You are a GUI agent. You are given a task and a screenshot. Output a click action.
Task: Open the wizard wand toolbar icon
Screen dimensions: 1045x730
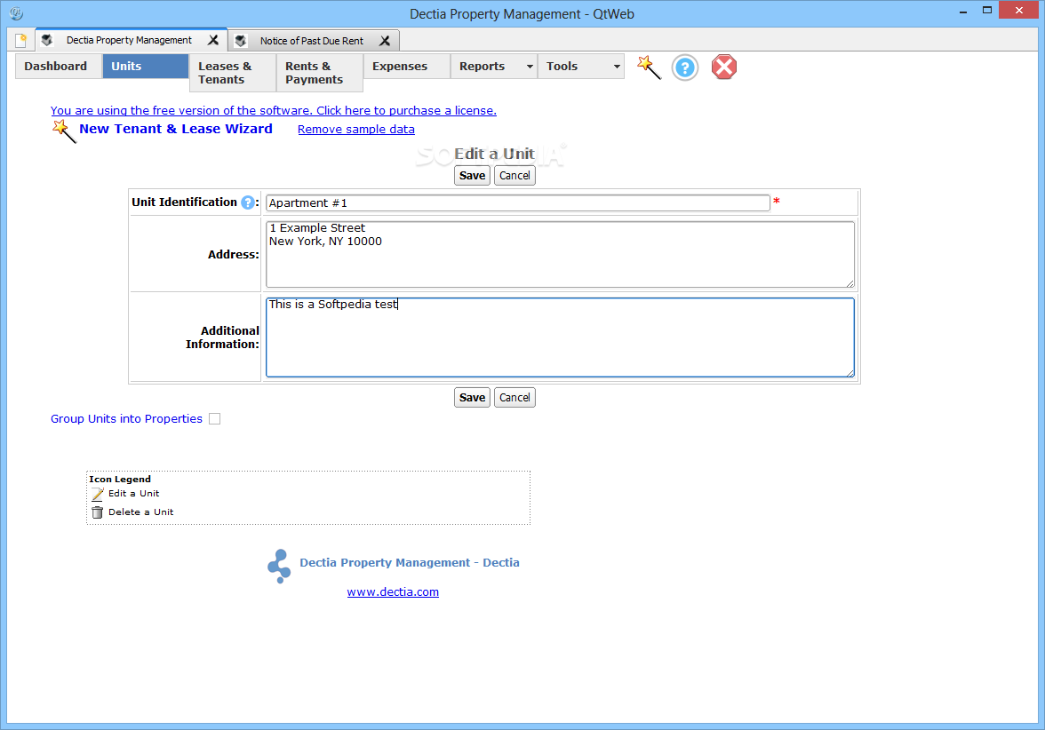point(649,67)
